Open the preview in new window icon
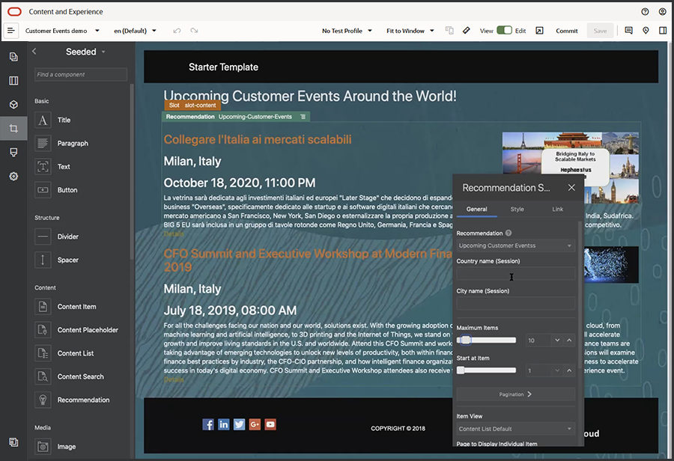Screen dimensions: 674x461 539,31
